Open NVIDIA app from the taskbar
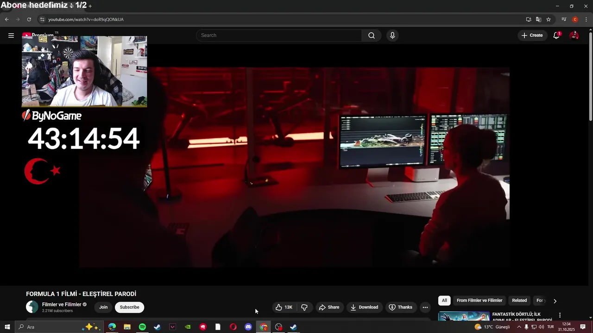Image resolution: width=593 pixels, height=333 pixels. [x=188, y=327]
